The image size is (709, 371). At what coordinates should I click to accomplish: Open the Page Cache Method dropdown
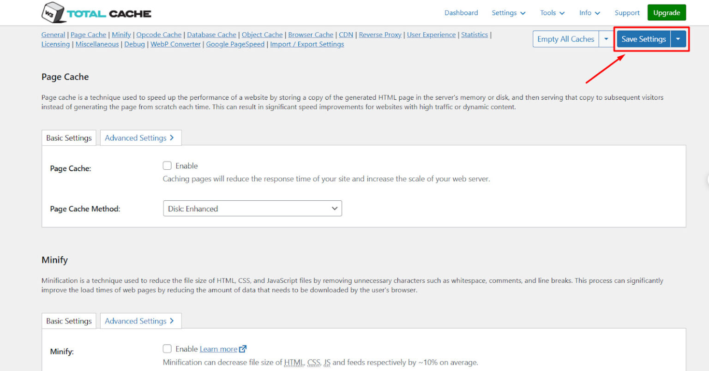pyautogui.click(x=252, y=209)
